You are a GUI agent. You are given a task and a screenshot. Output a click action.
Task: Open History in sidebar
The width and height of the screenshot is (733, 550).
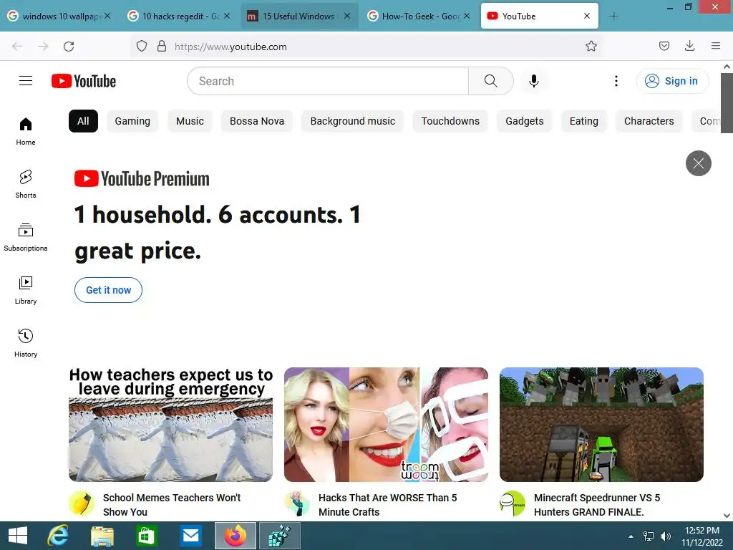pos(26,343)
